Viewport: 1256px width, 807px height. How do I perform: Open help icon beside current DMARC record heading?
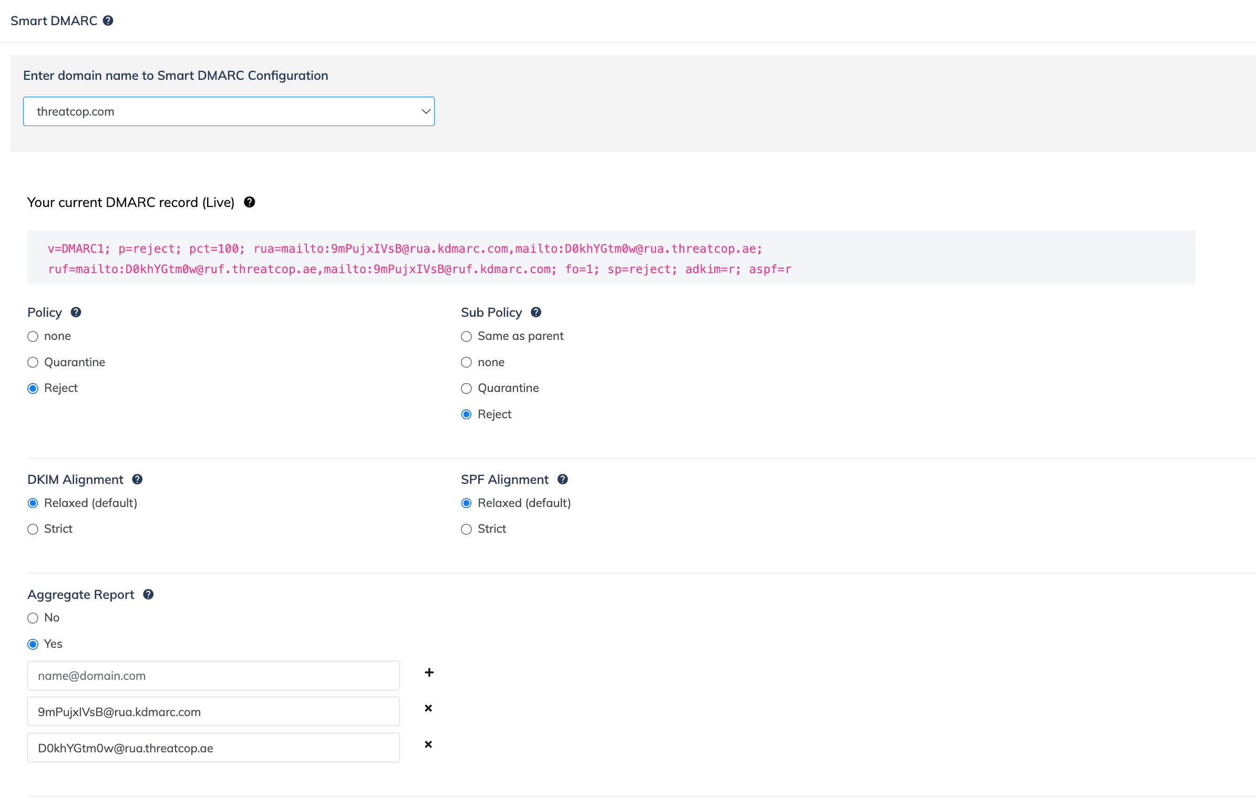coord(250,202)
